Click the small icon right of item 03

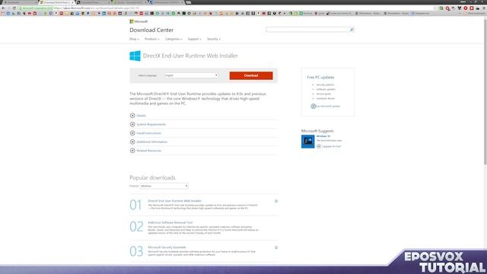(x=276, y=247)
